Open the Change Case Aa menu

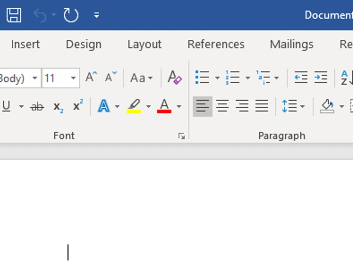142,78
